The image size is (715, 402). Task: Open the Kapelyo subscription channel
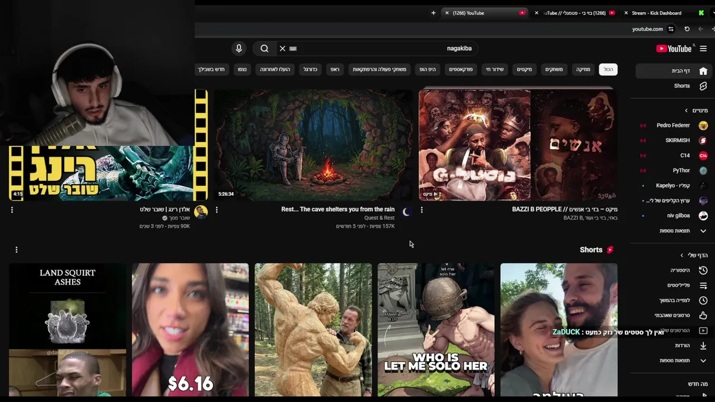point(673,186)
